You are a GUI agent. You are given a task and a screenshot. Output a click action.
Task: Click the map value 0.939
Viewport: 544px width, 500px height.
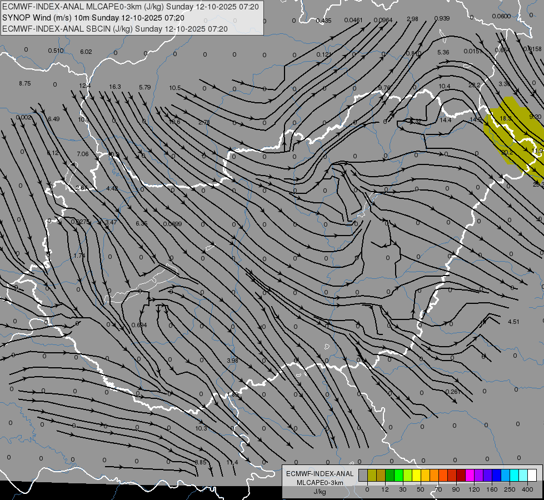(442, 18)
